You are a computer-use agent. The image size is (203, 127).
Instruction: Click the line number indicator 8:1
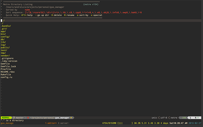[197, 118]
